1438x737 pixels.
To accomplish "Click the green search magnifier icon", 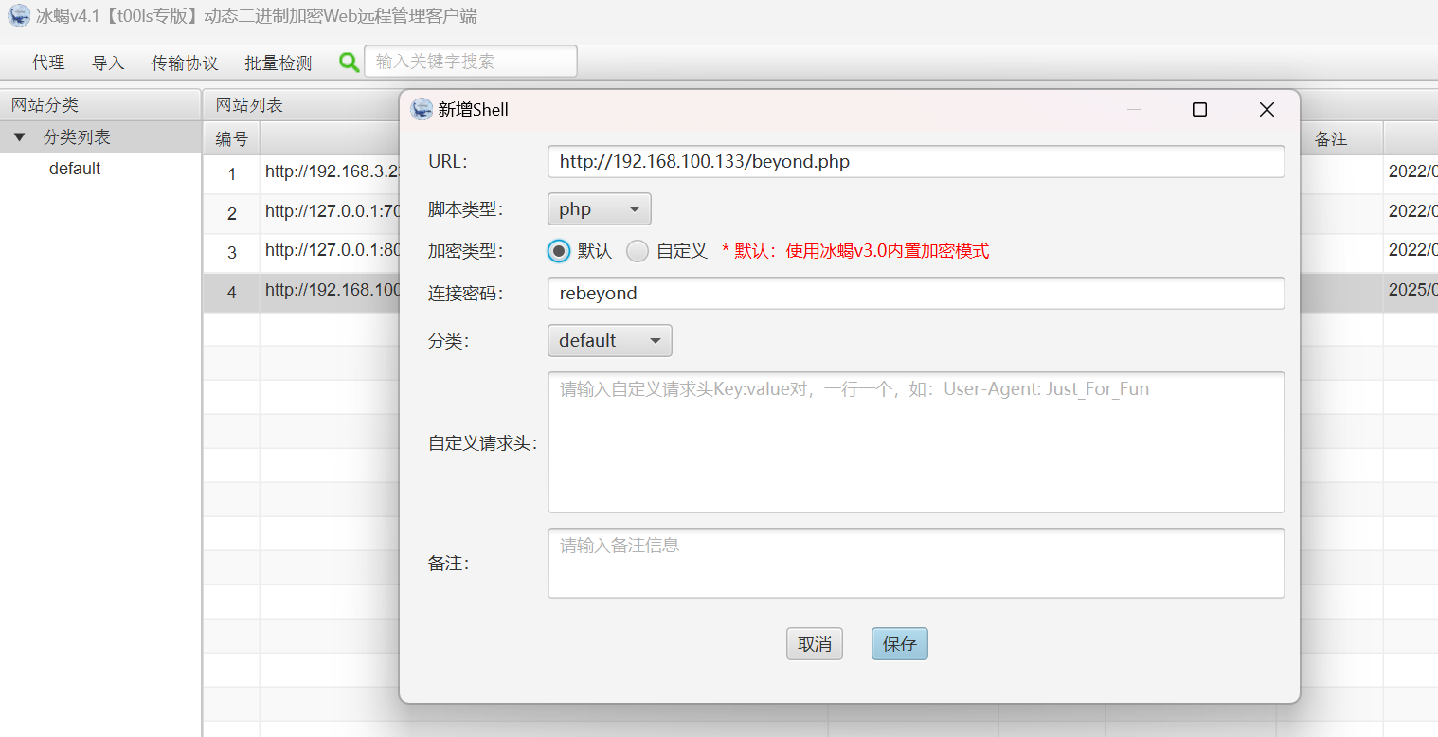I will pos(350,63).
